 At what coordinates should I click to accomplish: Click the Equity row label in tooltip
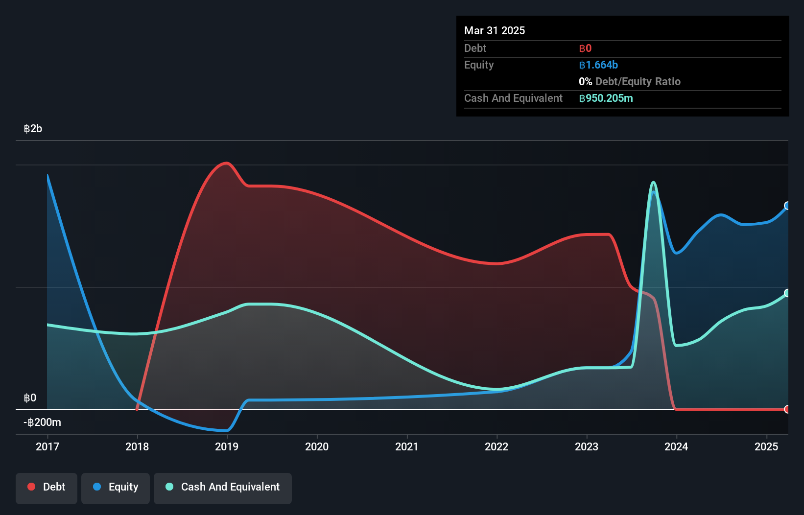pyautogui.click(x=479, y=65)
